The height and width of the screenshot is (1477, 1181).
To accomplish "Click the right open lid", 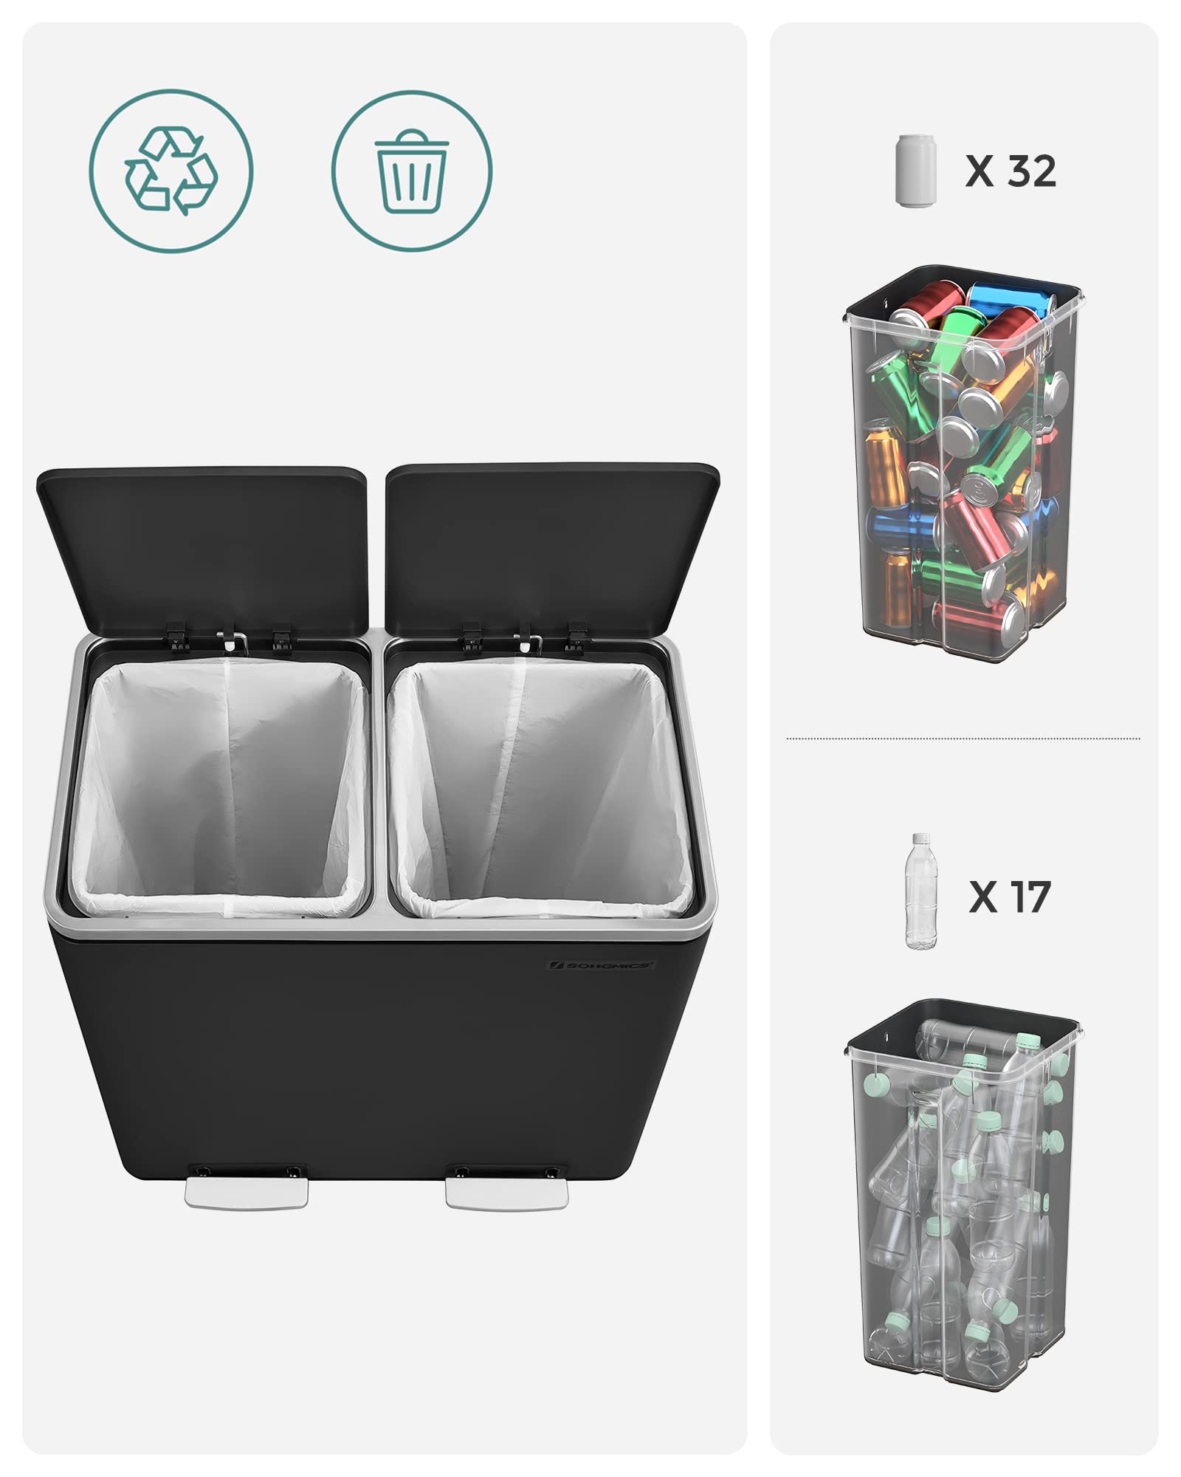I will 552,549.
